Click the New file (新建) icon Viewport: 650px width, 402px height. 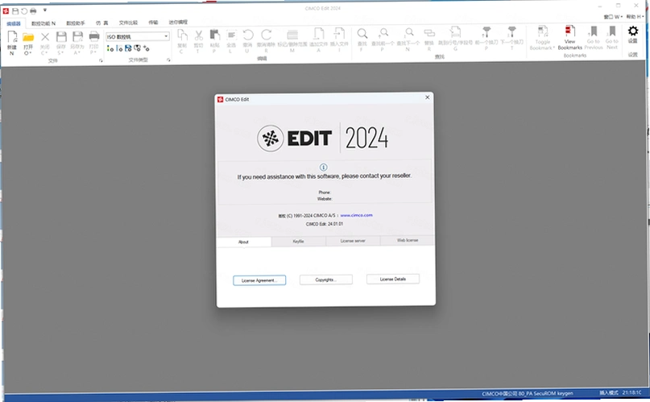click(12, 37)
